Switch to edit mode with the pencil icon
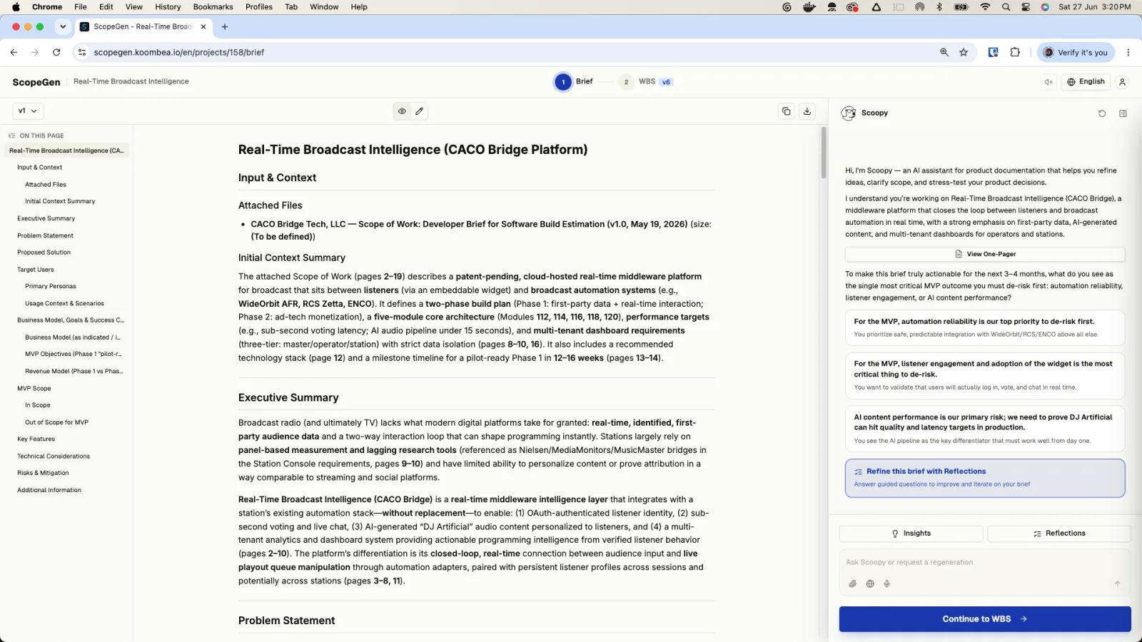 point(420,111)
